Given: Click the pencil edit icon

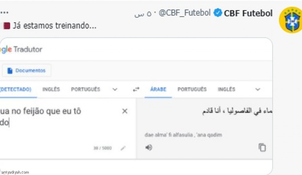Looking at the screenshot, I should coord(123,148).
